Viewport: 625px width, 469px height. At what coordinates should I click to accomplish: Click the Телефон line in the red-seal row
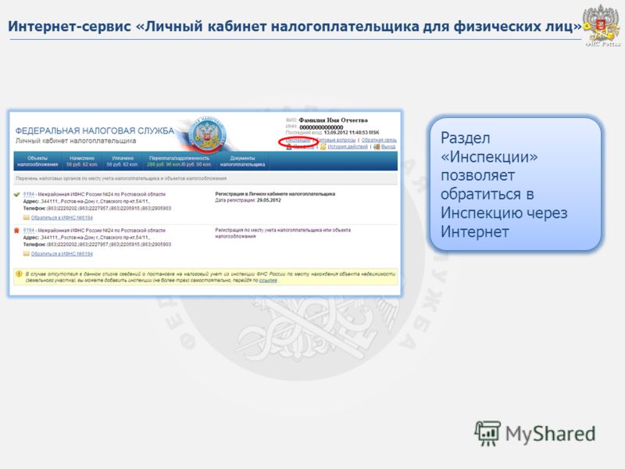[97, 244]
